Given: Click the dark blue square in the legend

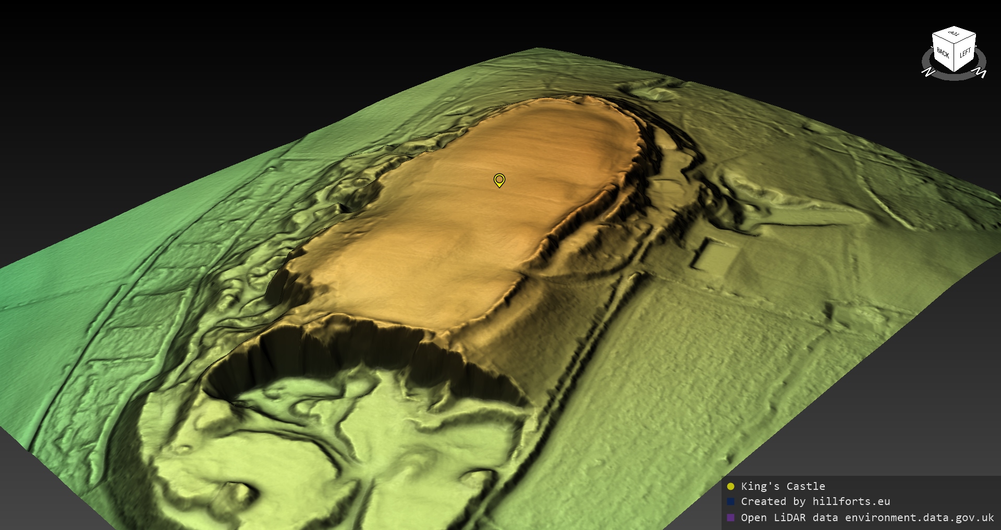Looking at the screenshot, I should (x=730, y=501).
